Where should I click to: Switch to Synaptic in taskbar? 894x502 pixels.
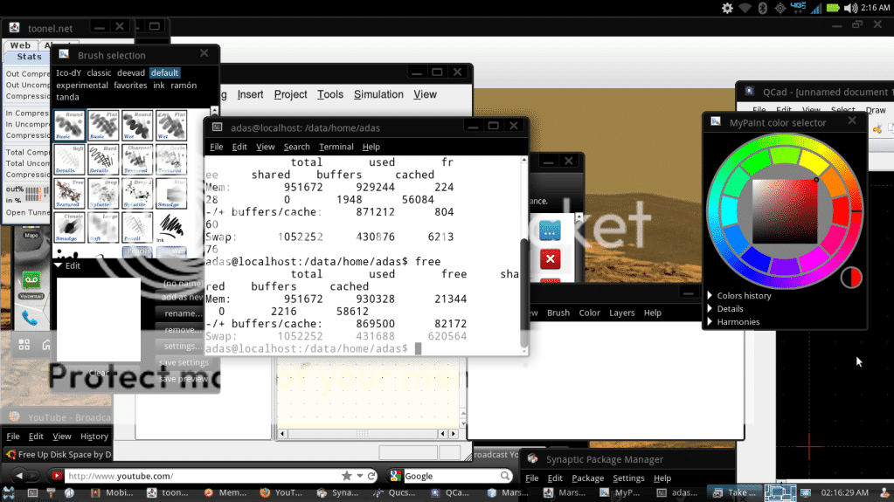(337, 493)
